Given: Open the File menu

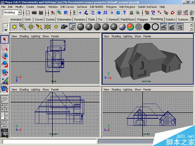Looking at the screenshot, I should [x=3, y=7].
